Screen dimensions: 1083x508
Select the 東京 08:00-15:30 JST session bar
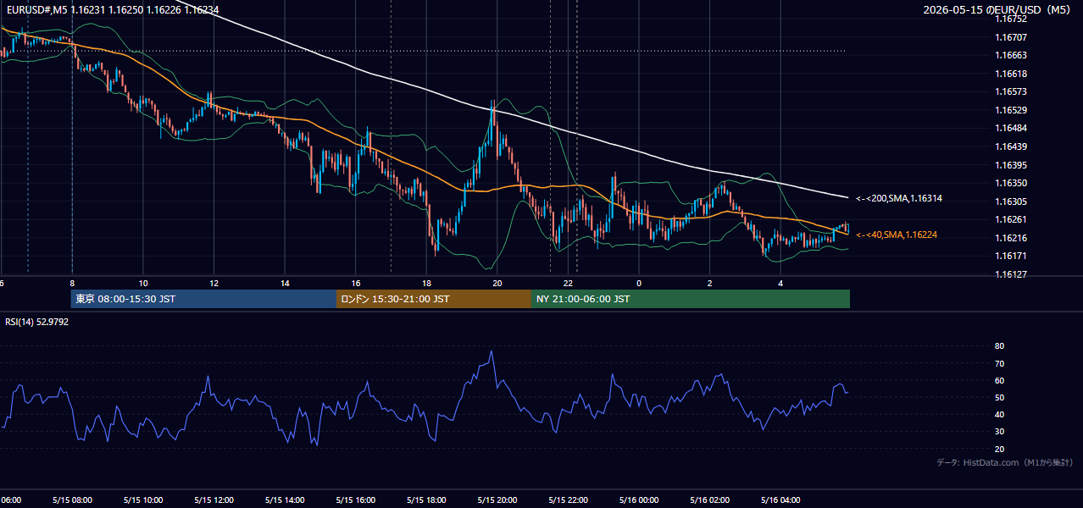coord(203,299)
